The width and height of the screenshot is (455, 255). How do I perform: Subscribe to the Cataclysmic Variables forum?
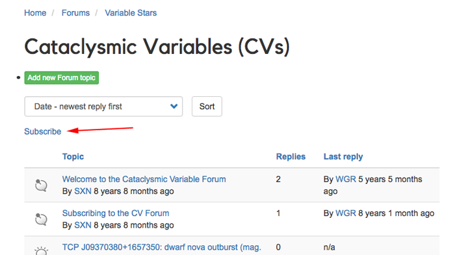tap(43, 131)
